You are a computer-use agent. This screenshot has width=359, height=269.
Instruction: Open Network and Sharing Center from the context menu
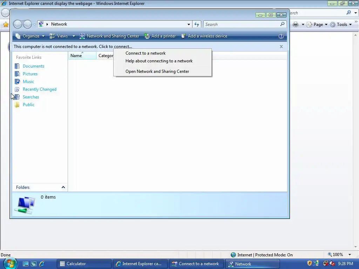157,71
